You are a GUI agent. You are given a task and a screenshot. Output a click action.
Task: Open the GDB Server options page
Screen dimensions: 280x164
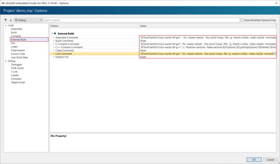tap(18, 68)
